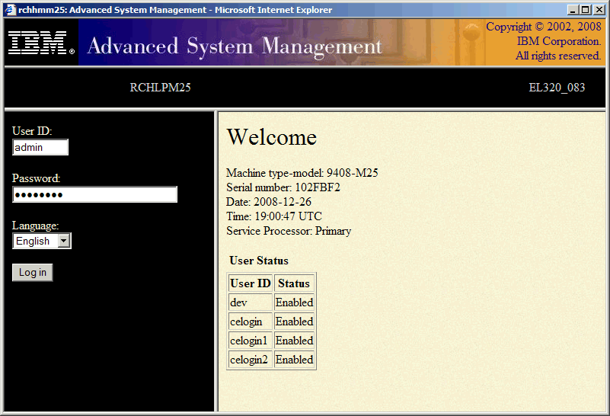Click the EL320_083 firmware level text
The image size is (610, 416).
pyautogui.click(x=557, y=88)
